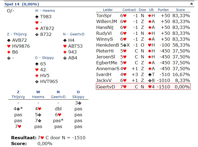
Task: Select the PieterHi result row
Action: tap(143, 51)
